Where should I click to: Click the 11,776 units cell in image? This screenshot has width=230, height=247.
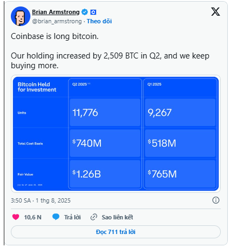pos(105,113)
